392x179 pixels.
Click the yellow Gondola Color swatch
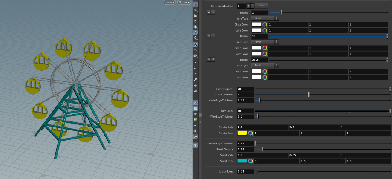(242, 133)
